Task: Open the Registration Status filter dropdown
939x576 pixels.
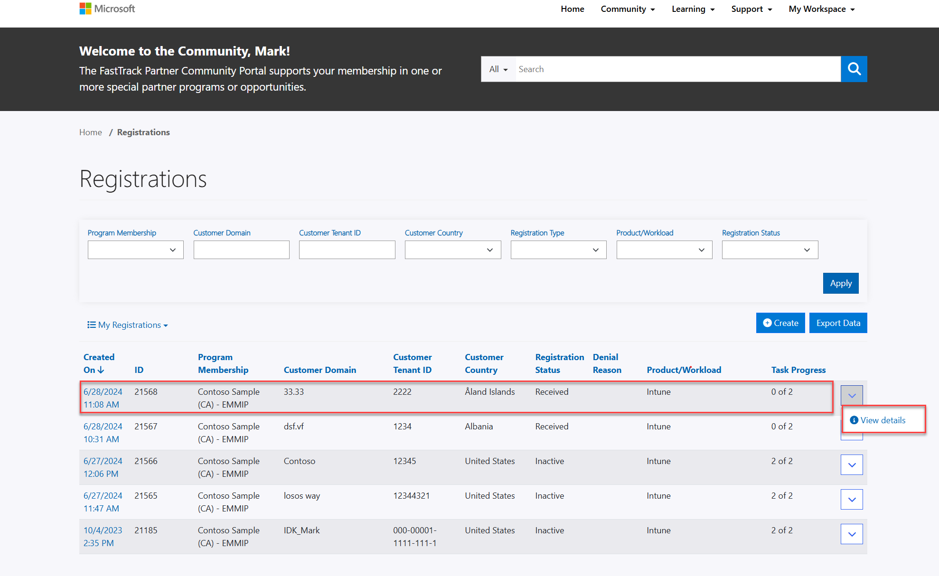Action: click(x=770, y=250)
